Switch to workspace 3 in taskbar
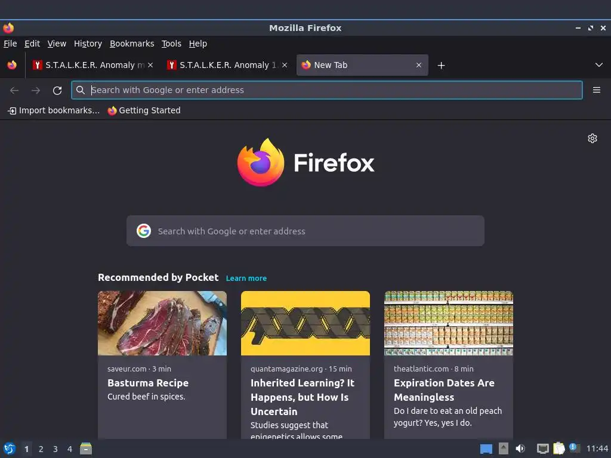Viewport: 611px width, 458px height. click(x=55, y=449)
